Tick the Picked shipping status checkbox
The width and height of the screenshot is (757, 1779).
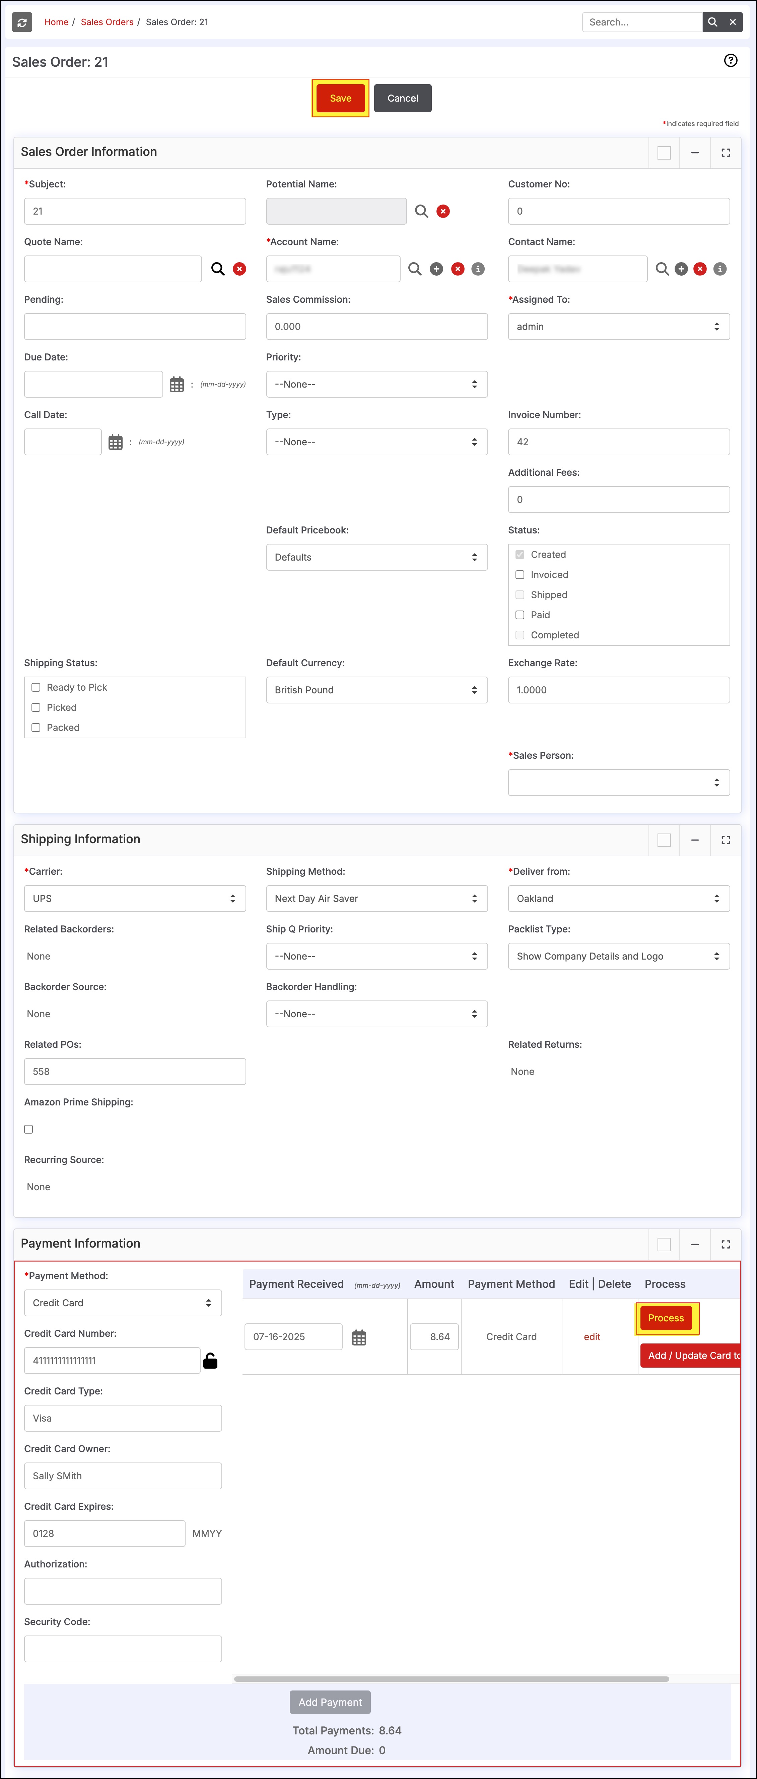click(x=36, y=707)
